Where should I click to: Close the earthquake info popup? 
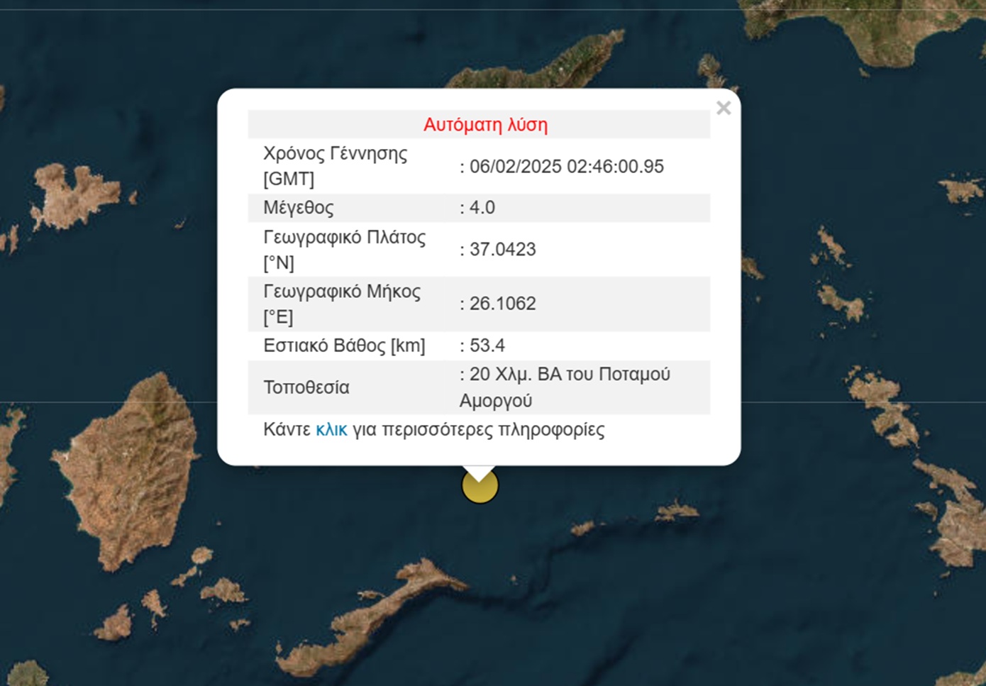click(723, 108)
